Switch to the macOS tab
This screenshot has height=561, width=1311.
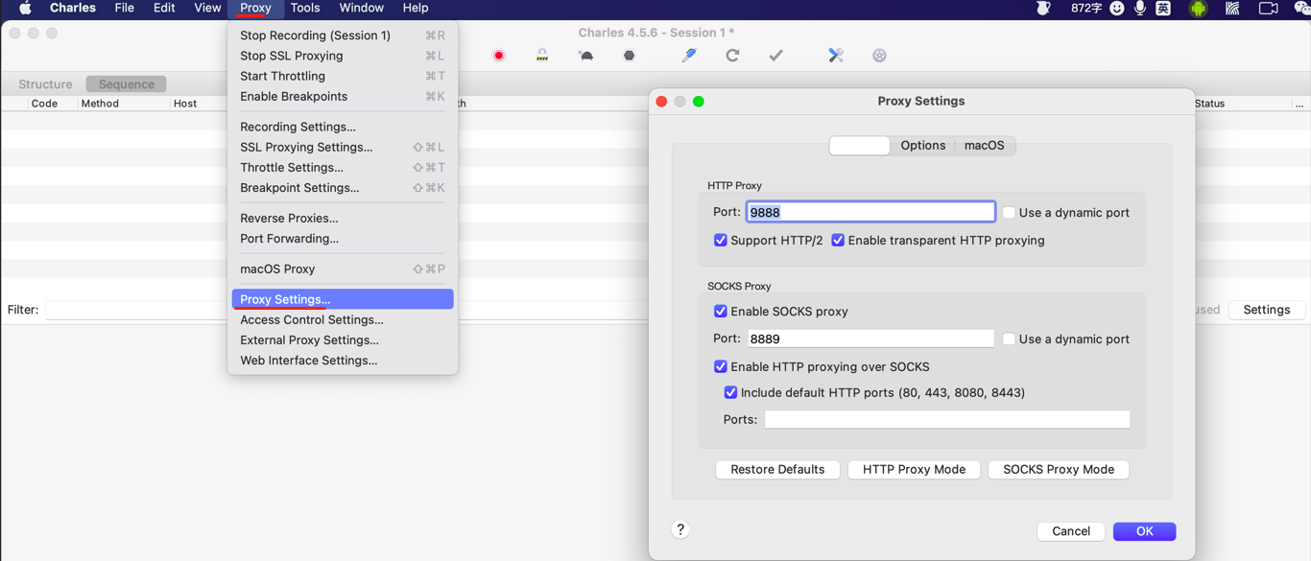pos(984,146)
